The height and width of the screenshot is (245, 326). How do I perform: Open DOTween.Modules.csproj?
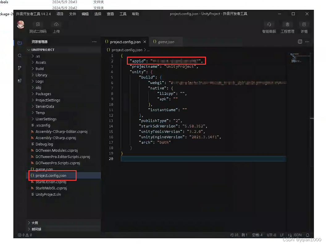pyautogui.click(x=63, y=151)
